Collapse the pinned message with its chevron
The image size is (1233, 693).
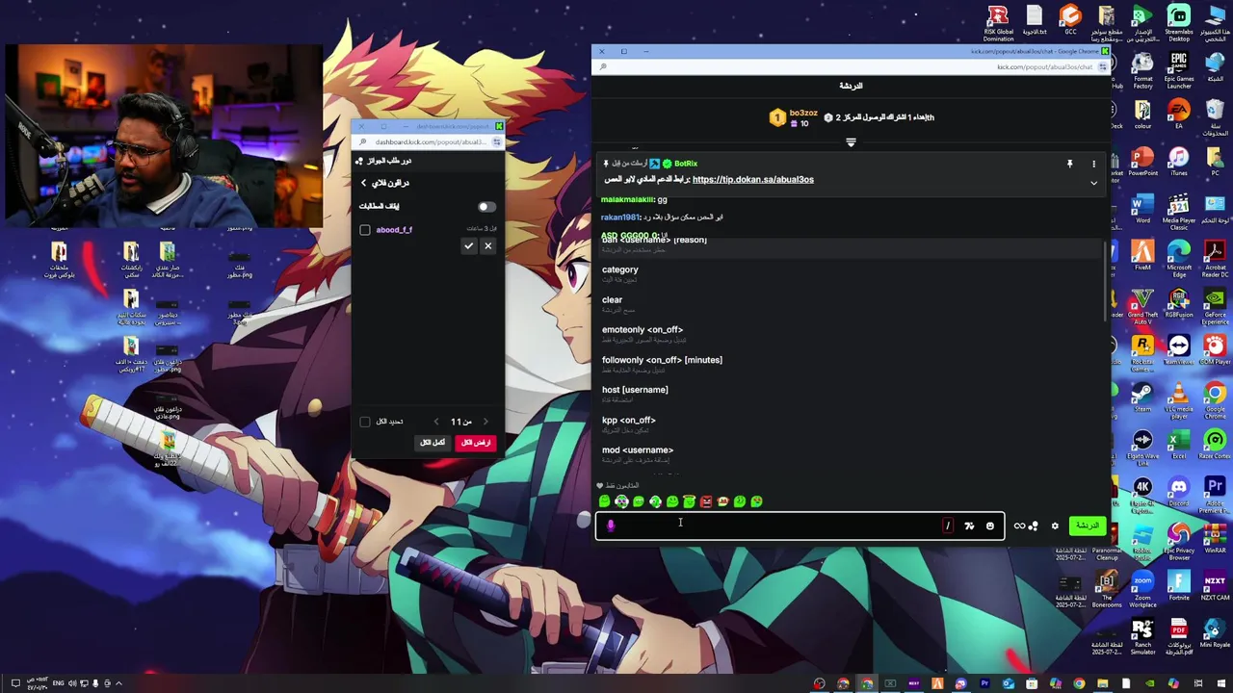(1093, 183)
